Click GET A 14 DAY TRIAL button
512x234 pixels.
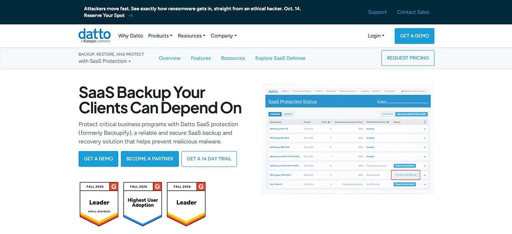pyautogui.click(x=209, y=158)
